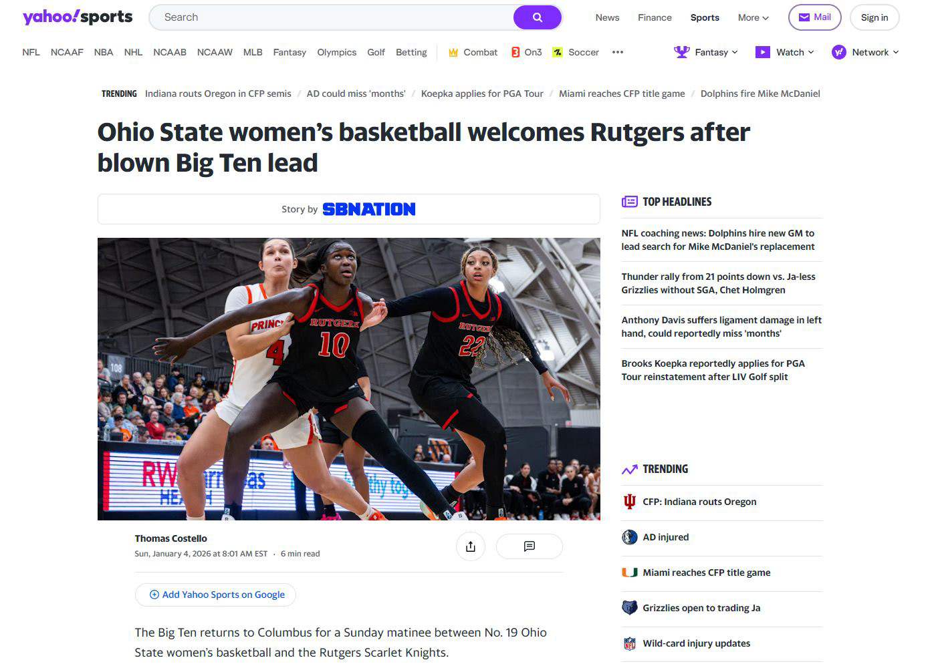
Task: Click the Dallas Mavericks AD injured icon
Action: tap(629, 537)
